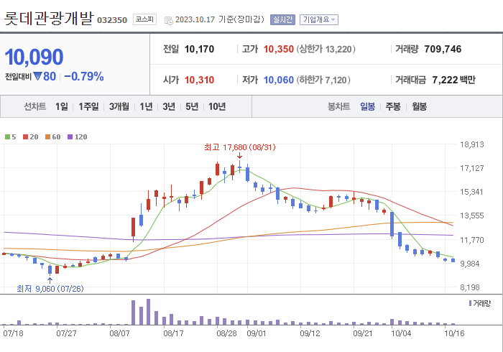
Task: Select the 10년 line chart tab
Action: pos(217,106)
